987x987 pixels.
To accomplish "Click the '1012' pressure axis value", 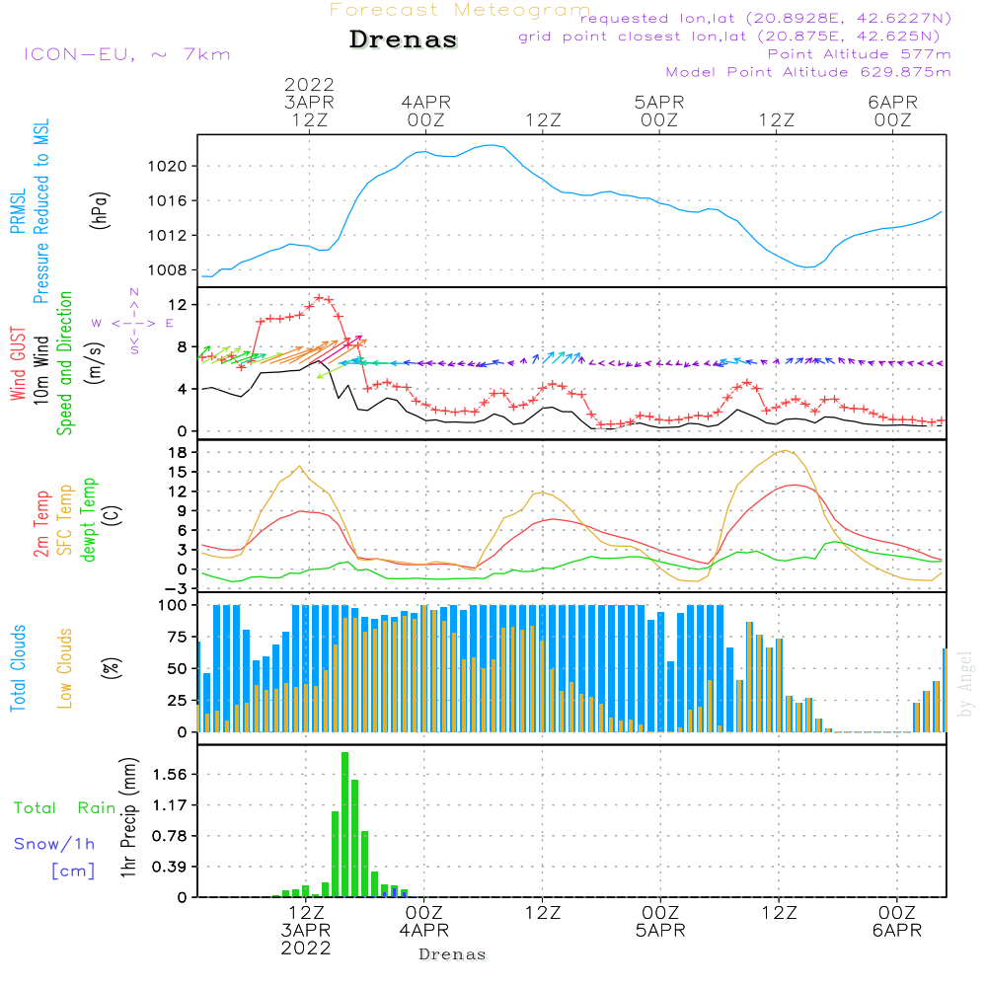I will click(168, 236).
